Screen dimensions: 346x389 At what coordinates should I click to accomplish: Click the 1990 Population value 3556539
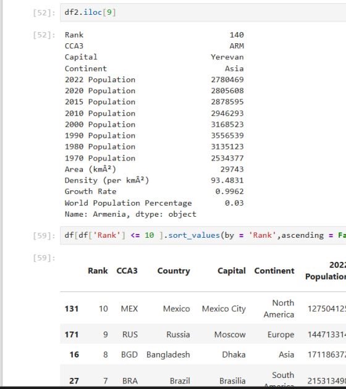[x=227, y=135]
